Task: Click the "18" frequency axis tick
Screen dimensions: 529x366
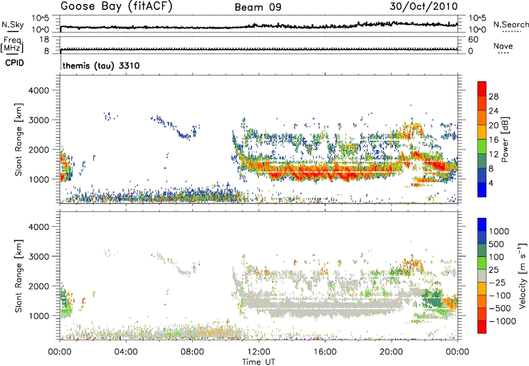Action: tap(44, 40)
